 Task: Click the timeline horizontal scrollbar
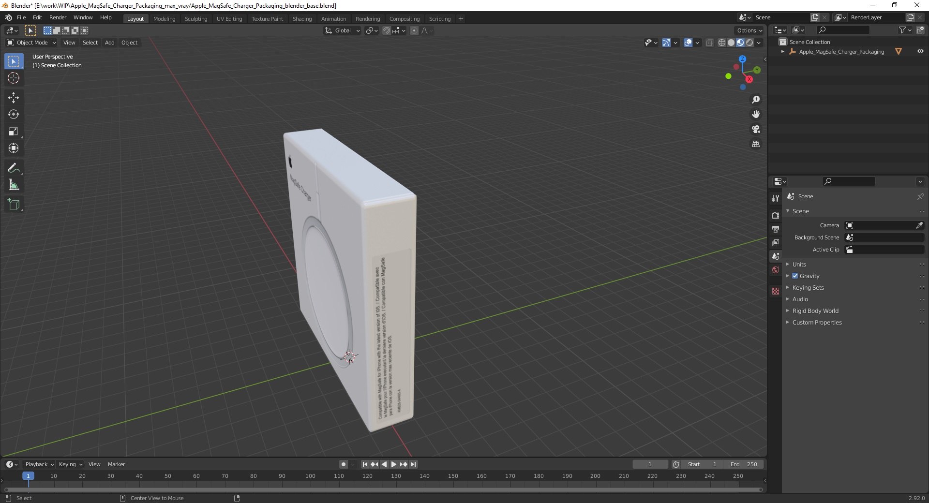click(x=383, y=489)
